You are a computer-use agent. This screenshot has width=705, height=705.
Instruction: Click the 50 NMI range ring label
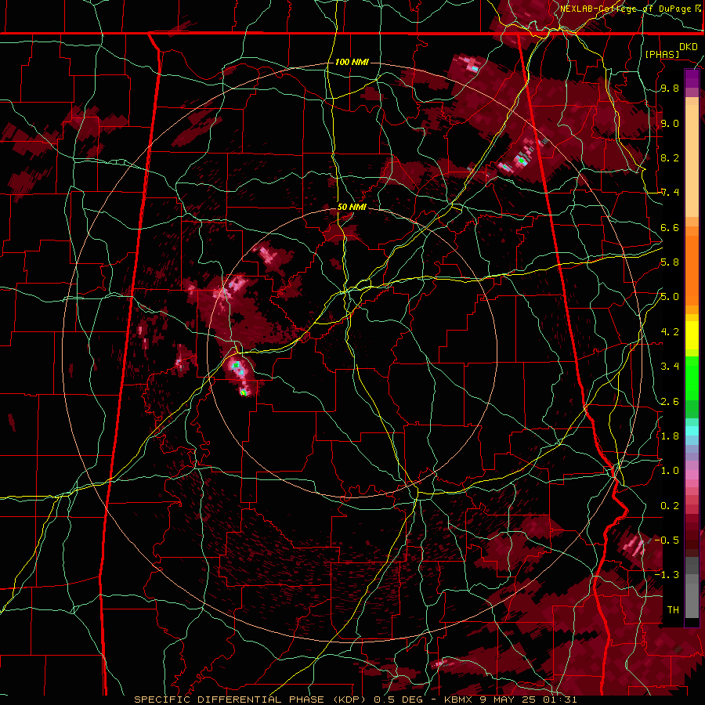pyautogui.click(x=352, y=207)
